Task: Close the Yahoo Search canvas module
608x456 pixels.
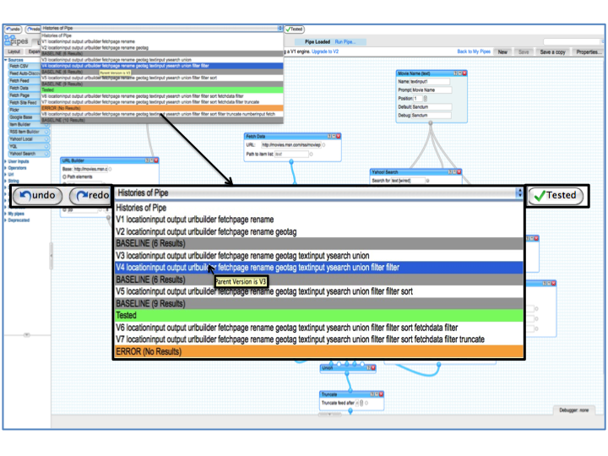Action: 459,171
